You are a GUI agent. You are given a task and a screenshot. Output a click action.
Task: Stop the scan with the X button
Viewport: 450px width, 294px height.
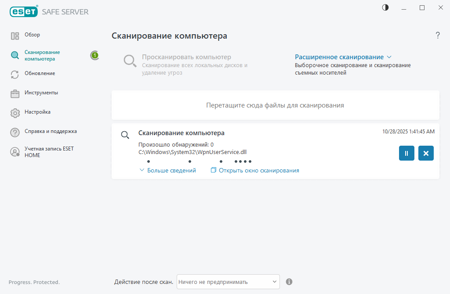pyautogui.click(x=426, y=153)
